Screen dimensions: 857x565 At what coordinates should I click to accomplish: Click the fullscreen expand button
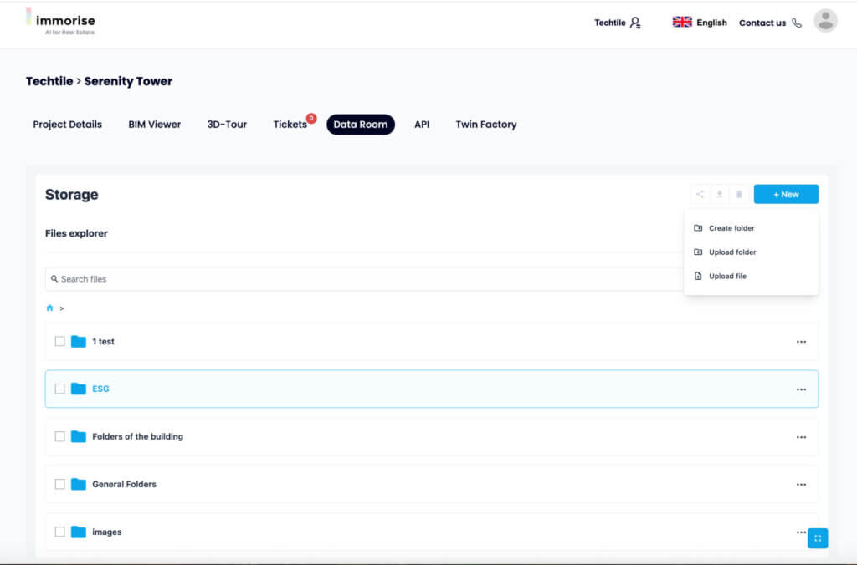click(818, 538)
